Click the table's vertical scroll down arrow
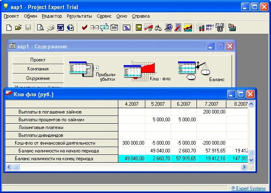 pos(251,160)
